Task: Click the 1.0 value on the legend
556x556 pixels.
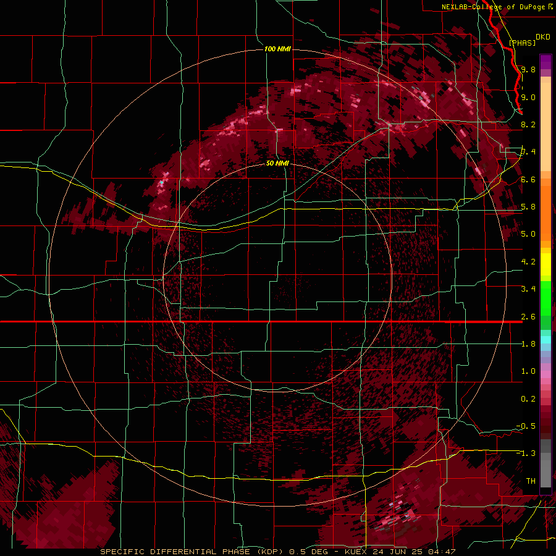Action: coord(528,371)
